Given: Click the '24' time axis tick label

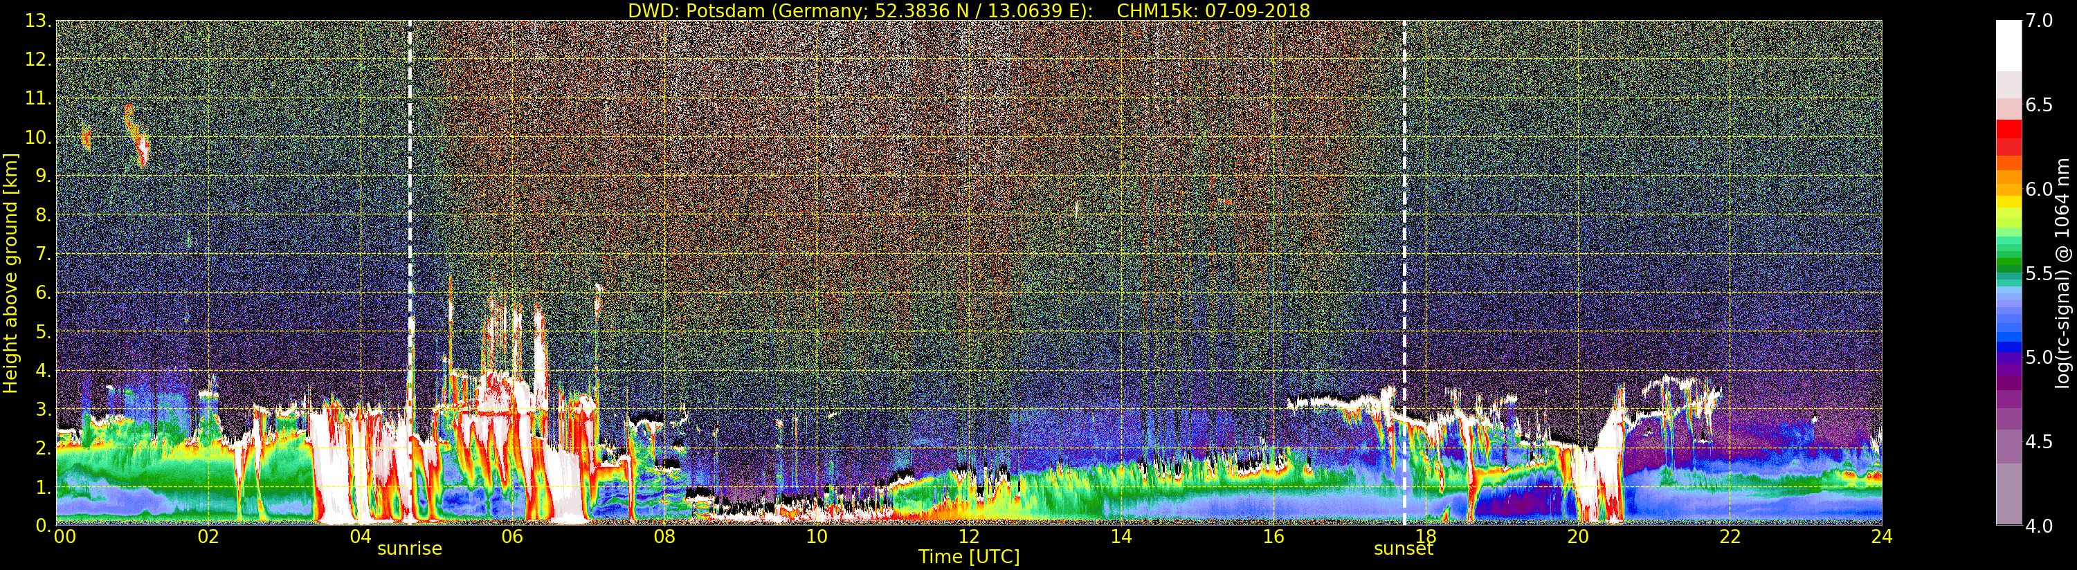Looking at the screenshot, I should pyautogui.click(x=1881, y=536).
